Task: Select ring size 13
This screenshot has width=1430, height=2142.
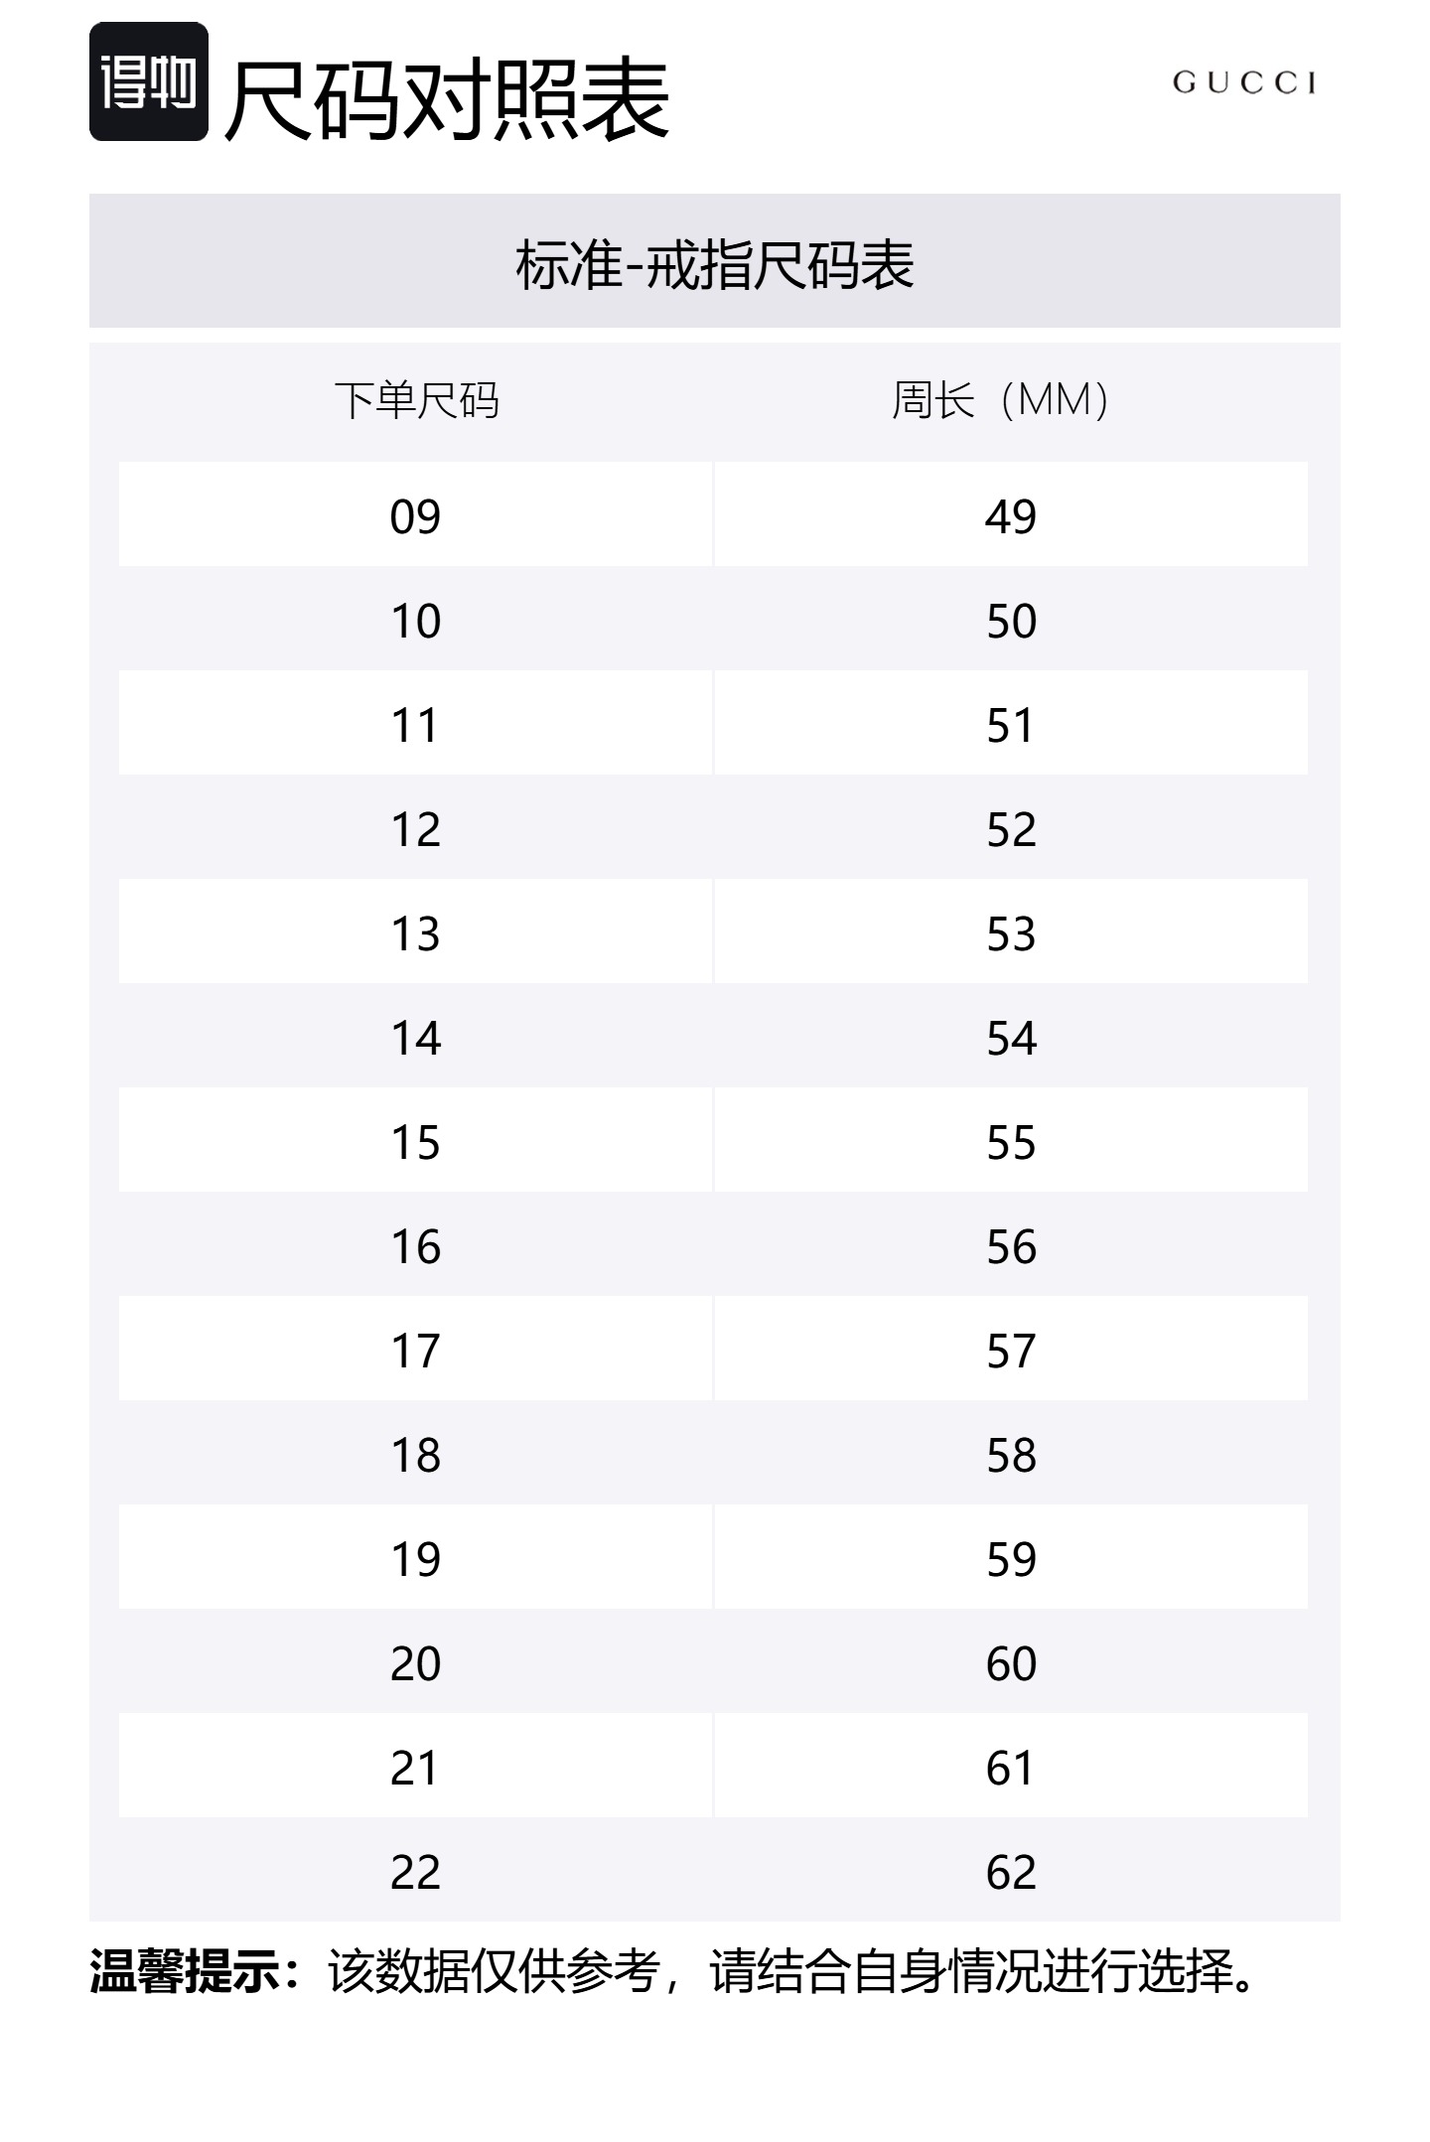Action: pos(415,933)
